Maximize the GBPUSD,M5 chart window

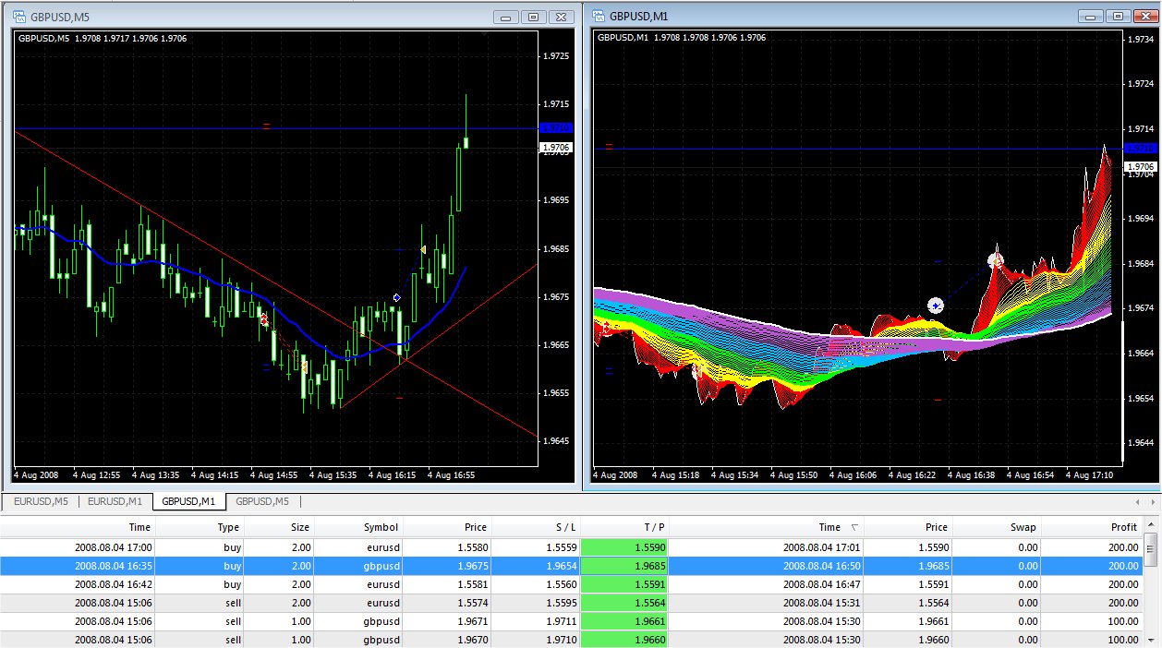click(x=533, y=17)
